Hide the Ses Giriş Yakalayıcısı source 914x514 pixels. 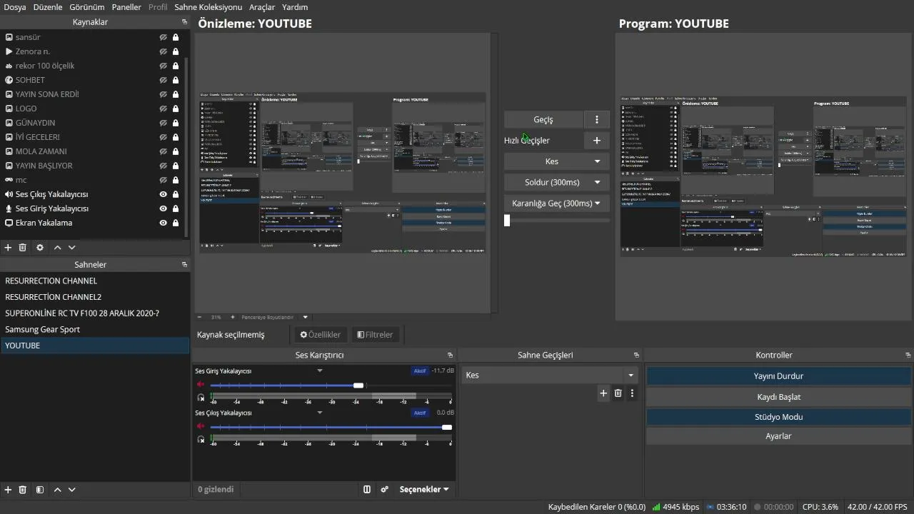click(x=163, y=208)
